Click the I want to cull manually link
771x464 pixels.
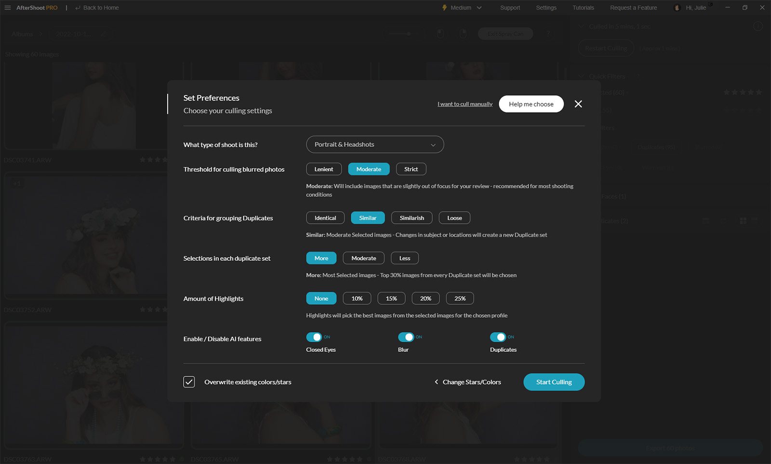[465, 104]
